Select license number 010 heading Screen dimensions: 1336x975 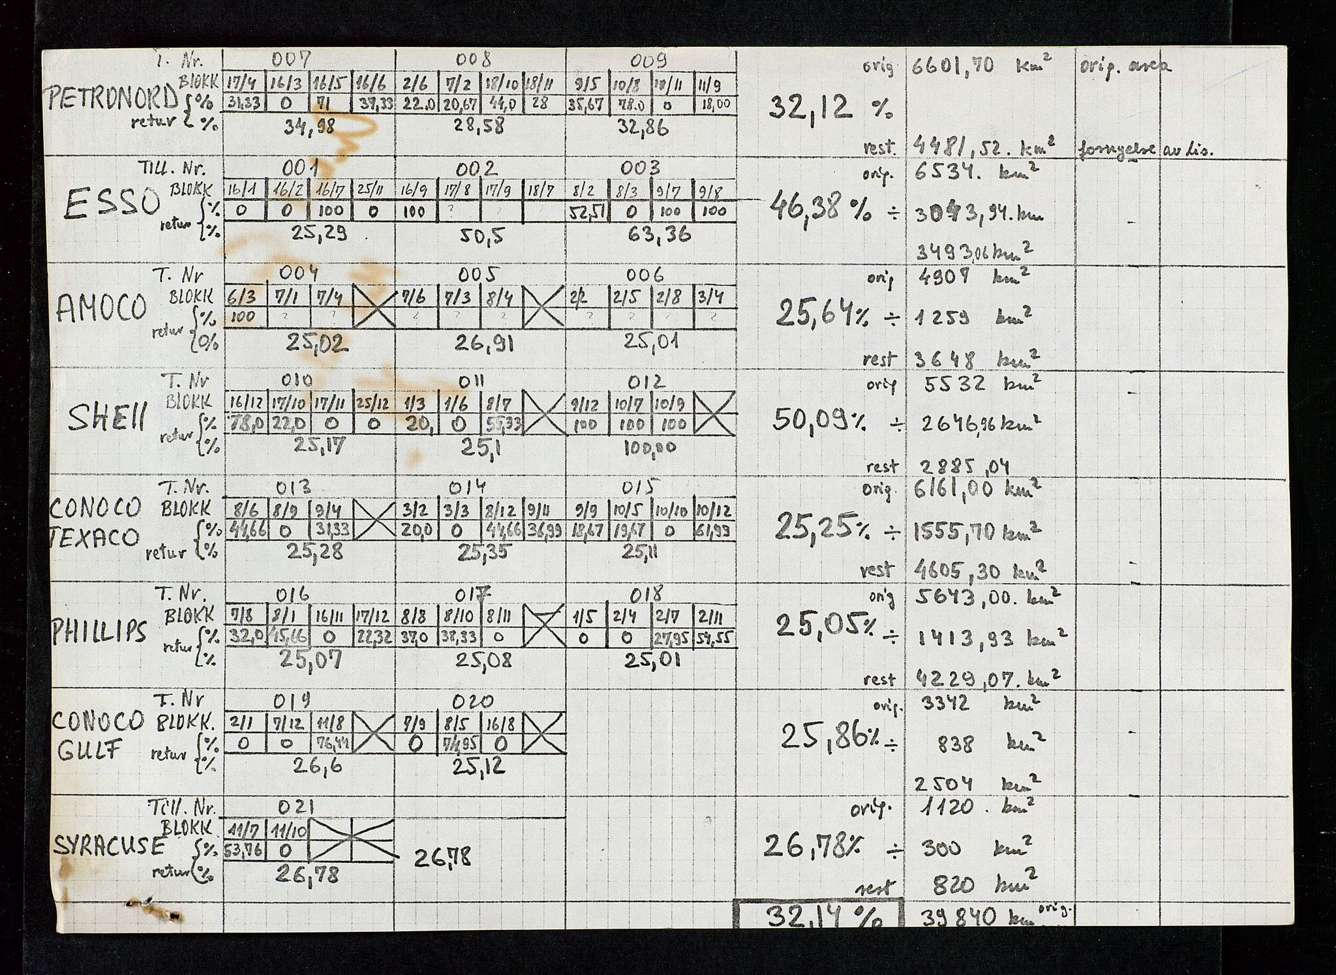point(297,380)
